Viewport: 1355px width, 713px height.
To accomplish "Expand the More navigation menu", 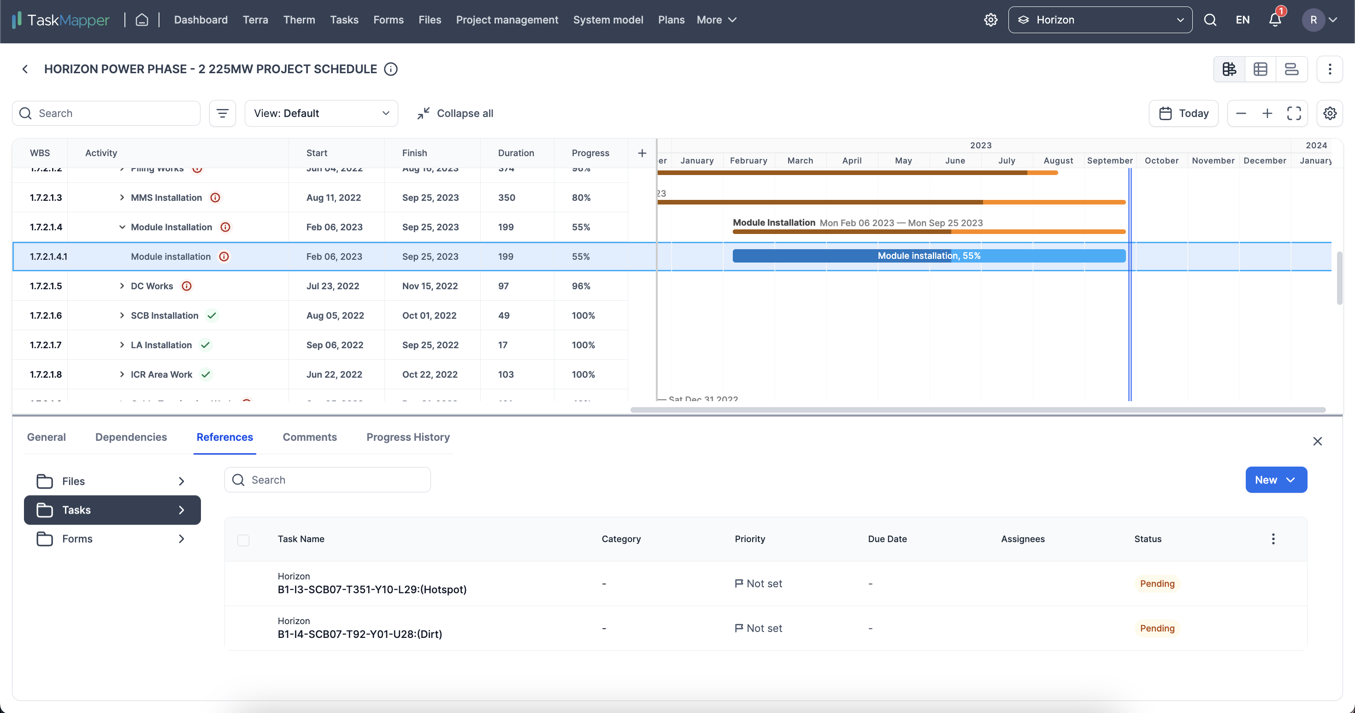I will [x=716, y=20].
